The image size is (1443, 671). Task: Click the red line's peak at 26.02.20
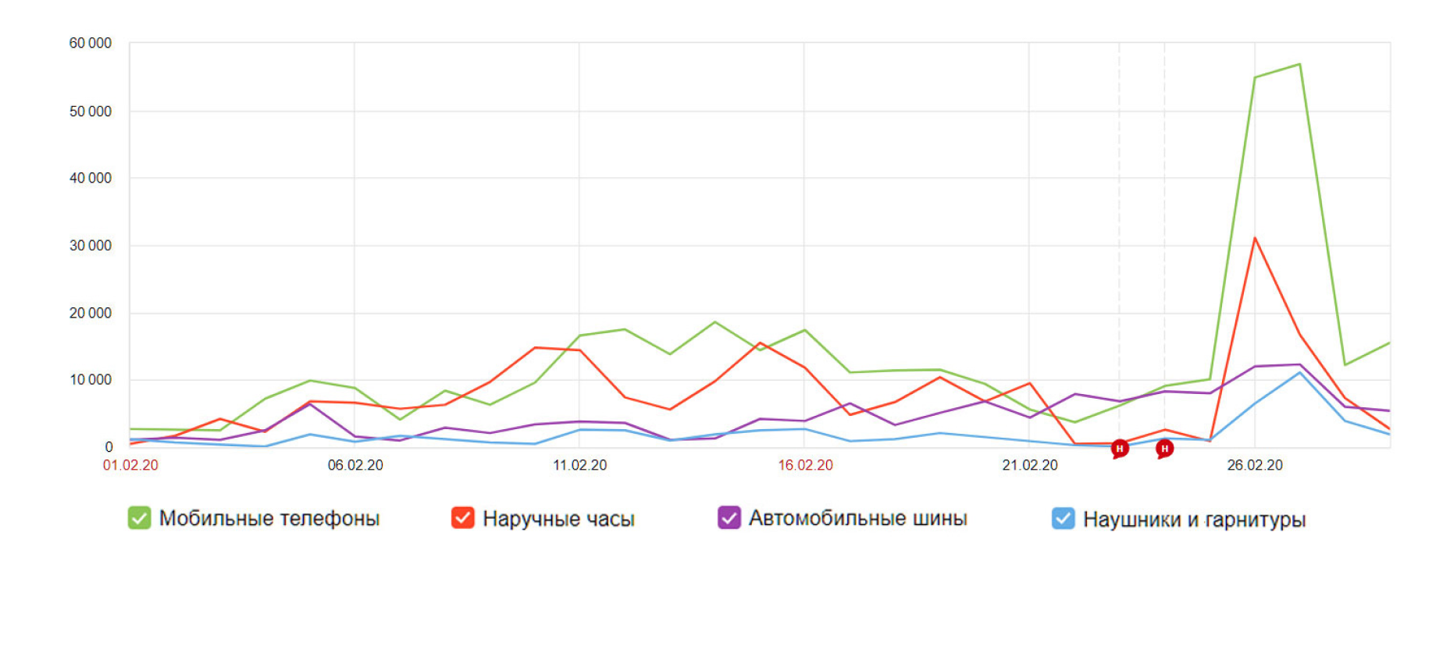[x=1255, y=239]
